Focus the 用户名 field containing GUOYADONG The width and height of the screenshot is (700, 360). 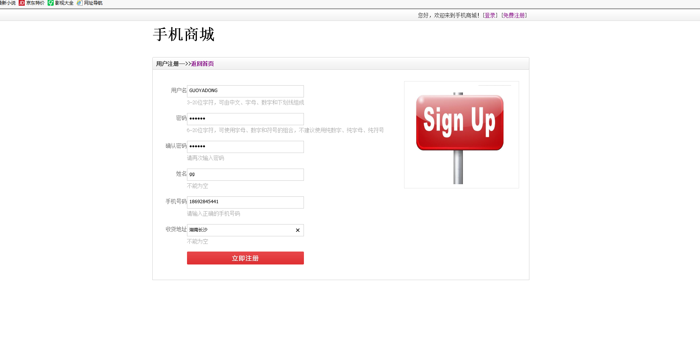point(245,91)
